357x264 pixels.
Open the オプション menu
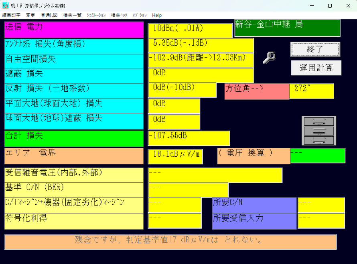(x=140, y=15)
